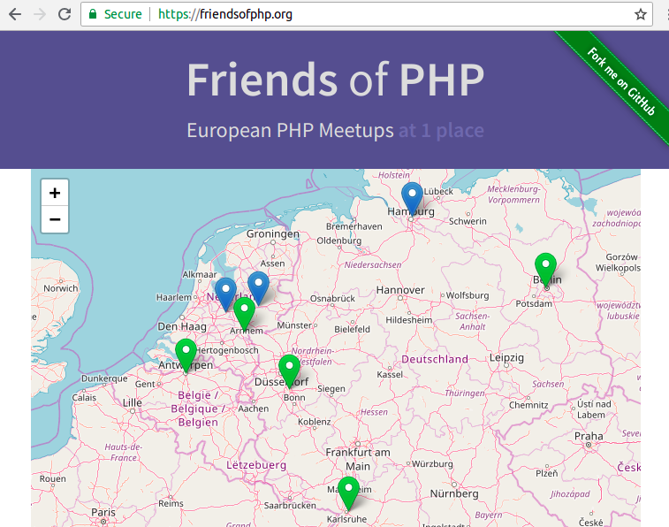Click the Koblenz label on the map
Viewport: 669px width, 527px height.
pyautogui.click(x=315, y=422)
